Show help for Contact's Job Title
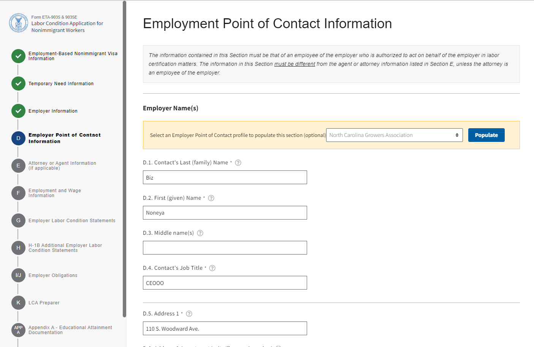Screen dimensions: 534x347 pos(212,268)
